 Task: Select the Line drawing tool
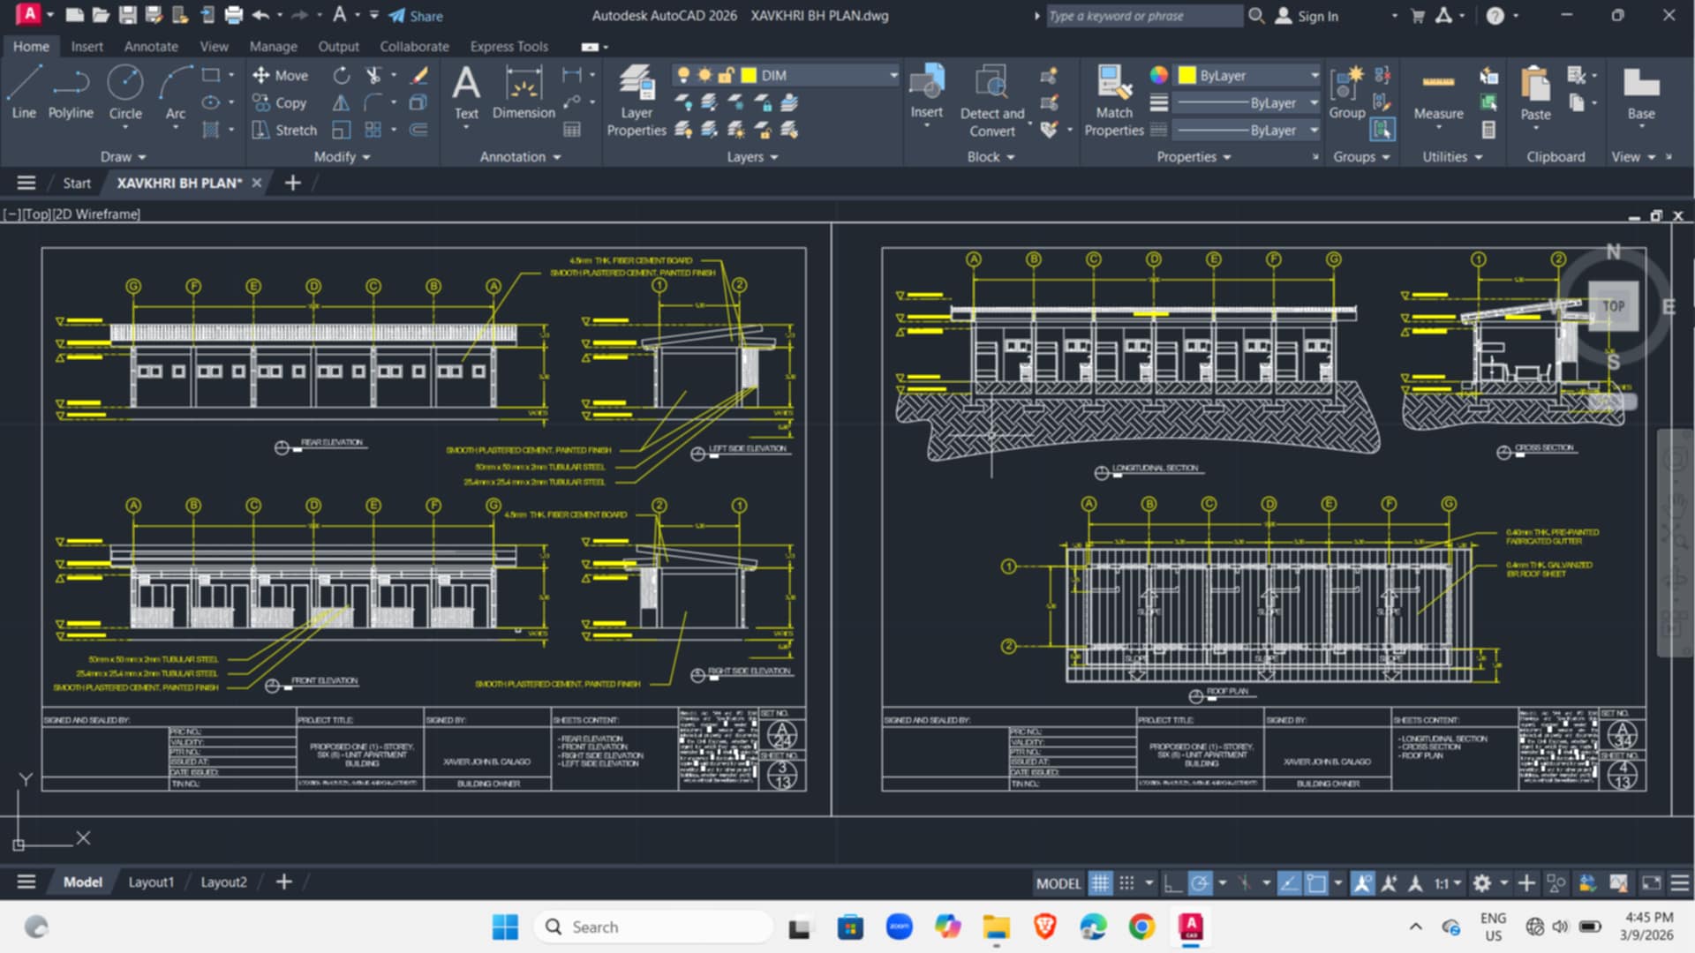24,92
